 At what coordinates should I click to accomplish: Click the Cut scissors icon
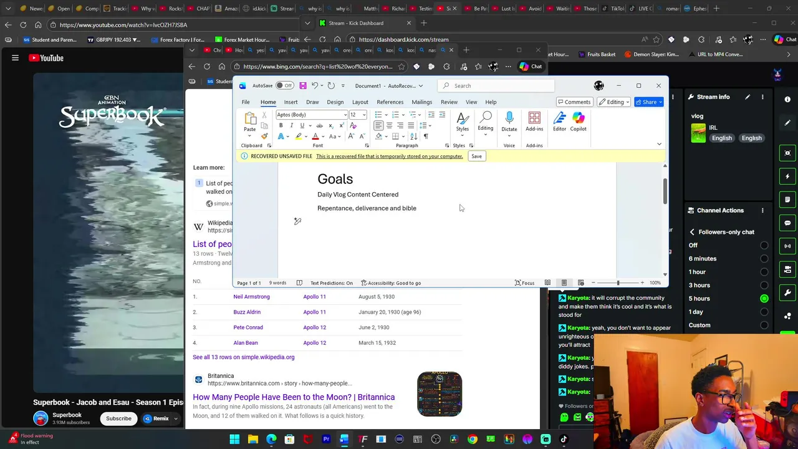(x=264, y=115)
